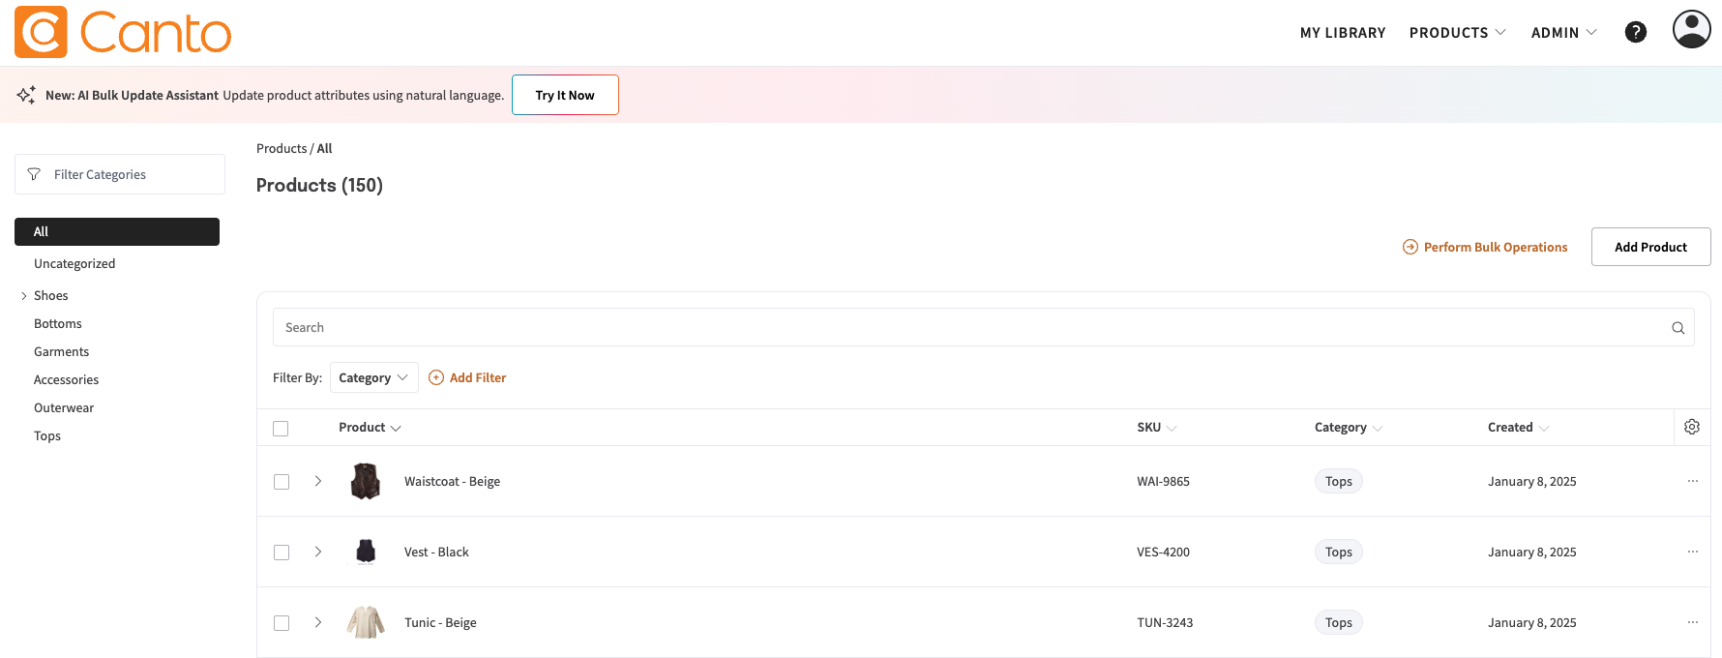This screenshot has width=1722, height=658.
Task: Click the Add Product button
Action: pos(1650,247)
